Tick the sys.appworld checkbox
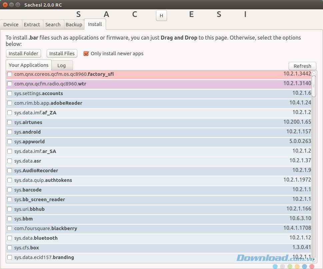Image resolution: width=323 pixels, height=269 pixels. tap(10, 142)
